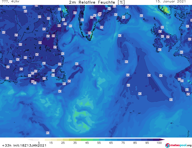Screen dimensions: 192x148
Task: Select the dark purple 95–100 legend swatch
Action: tap(156, 140)
